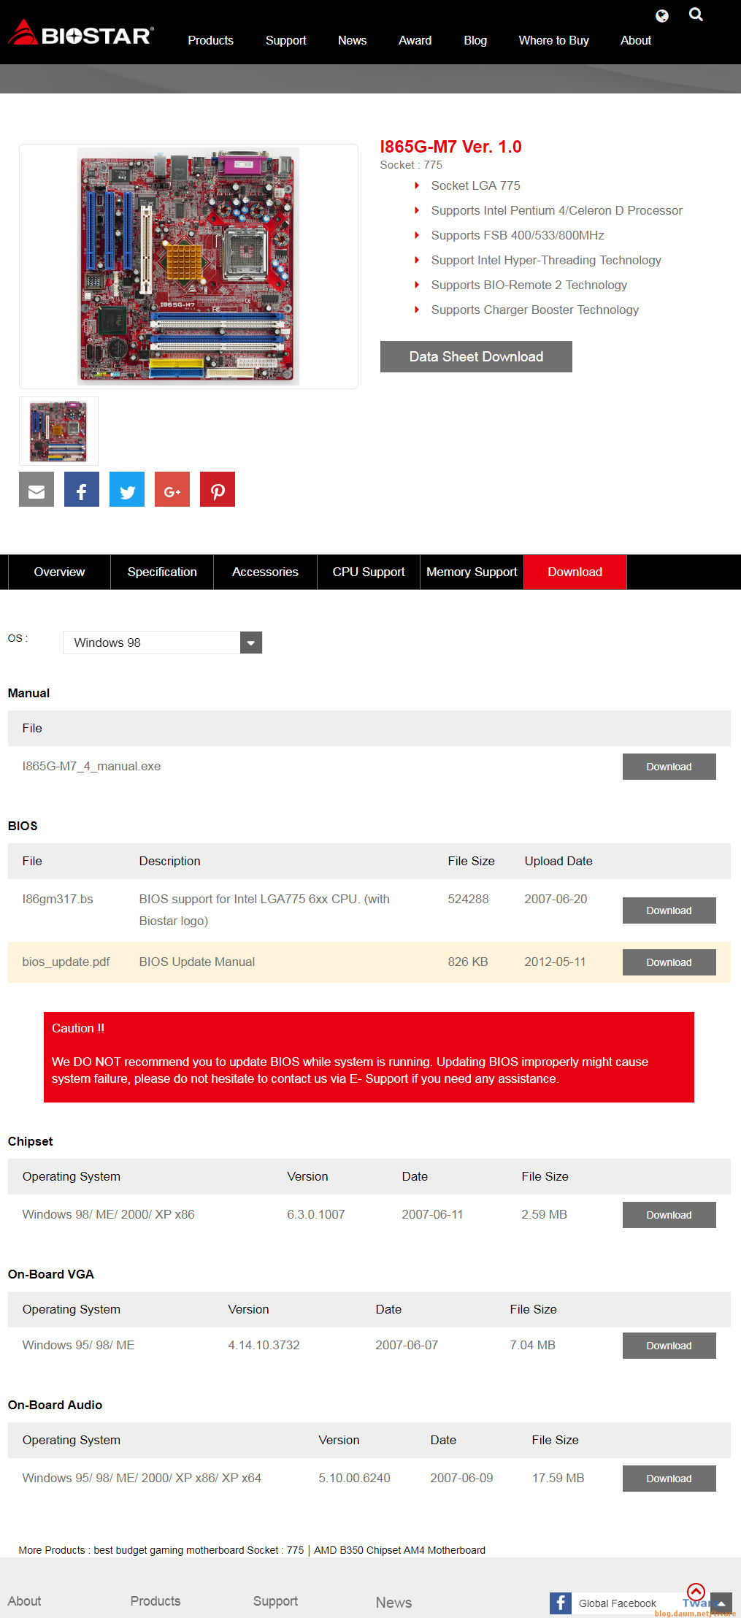Open Products menu in top navigation

[x=211, y=41]
